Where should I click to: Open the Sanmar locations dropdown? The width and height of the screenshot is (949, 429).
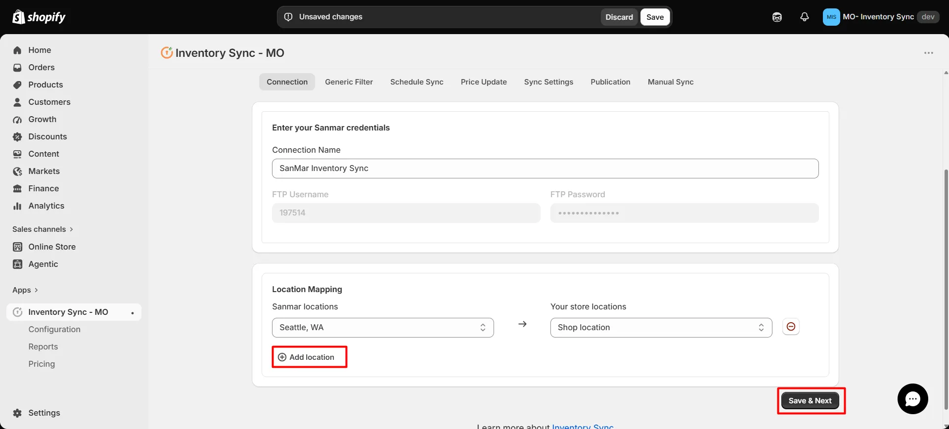coord(383,328)
